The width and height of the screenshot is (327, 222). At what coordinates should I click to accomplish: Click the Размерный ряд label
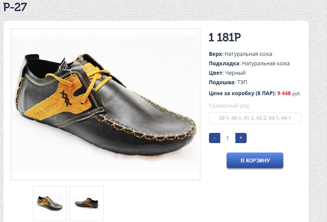229,106
